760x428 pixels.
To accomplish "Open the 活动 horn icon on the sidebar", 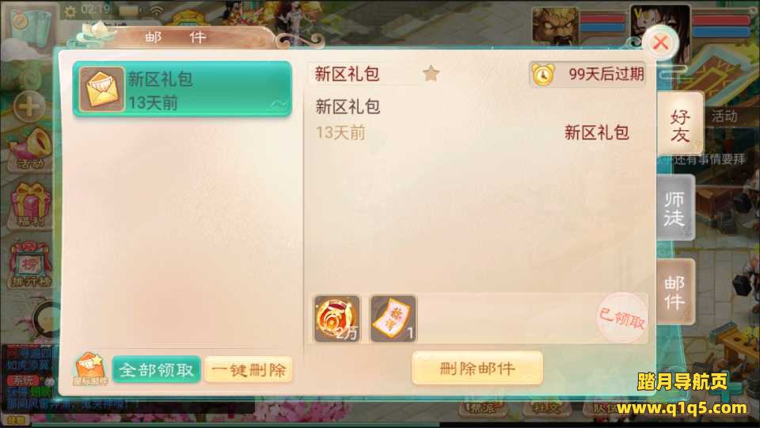I will pos(31,148).
